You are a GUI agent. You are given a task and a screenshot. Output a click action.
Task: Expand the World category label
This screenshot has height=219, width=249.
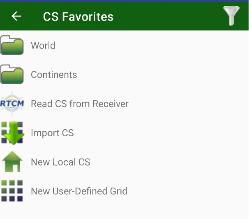point(43,45)
